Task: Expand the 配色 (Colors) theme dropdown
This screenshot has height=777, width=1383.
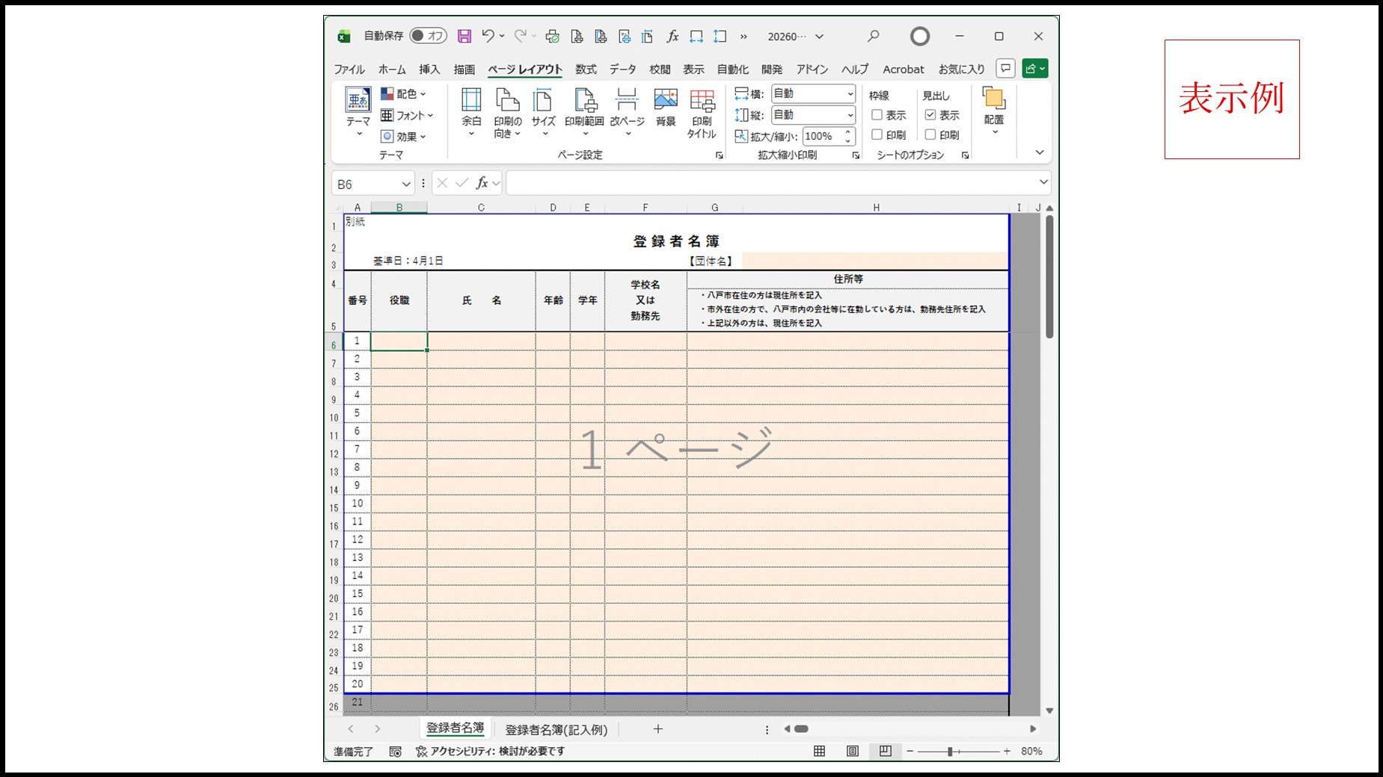Action: point(423,93)
